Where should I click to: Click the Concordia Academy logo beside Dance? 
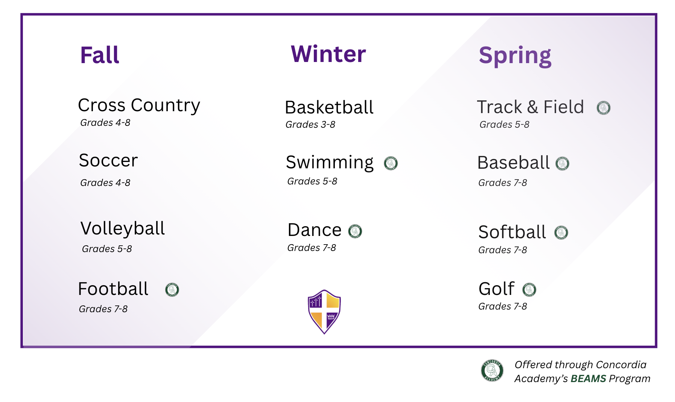pyautogui.click(x=355, y=231)
